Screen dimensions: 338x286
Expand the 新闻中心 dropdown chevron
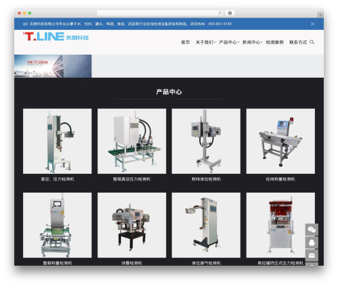pos(262,42)
